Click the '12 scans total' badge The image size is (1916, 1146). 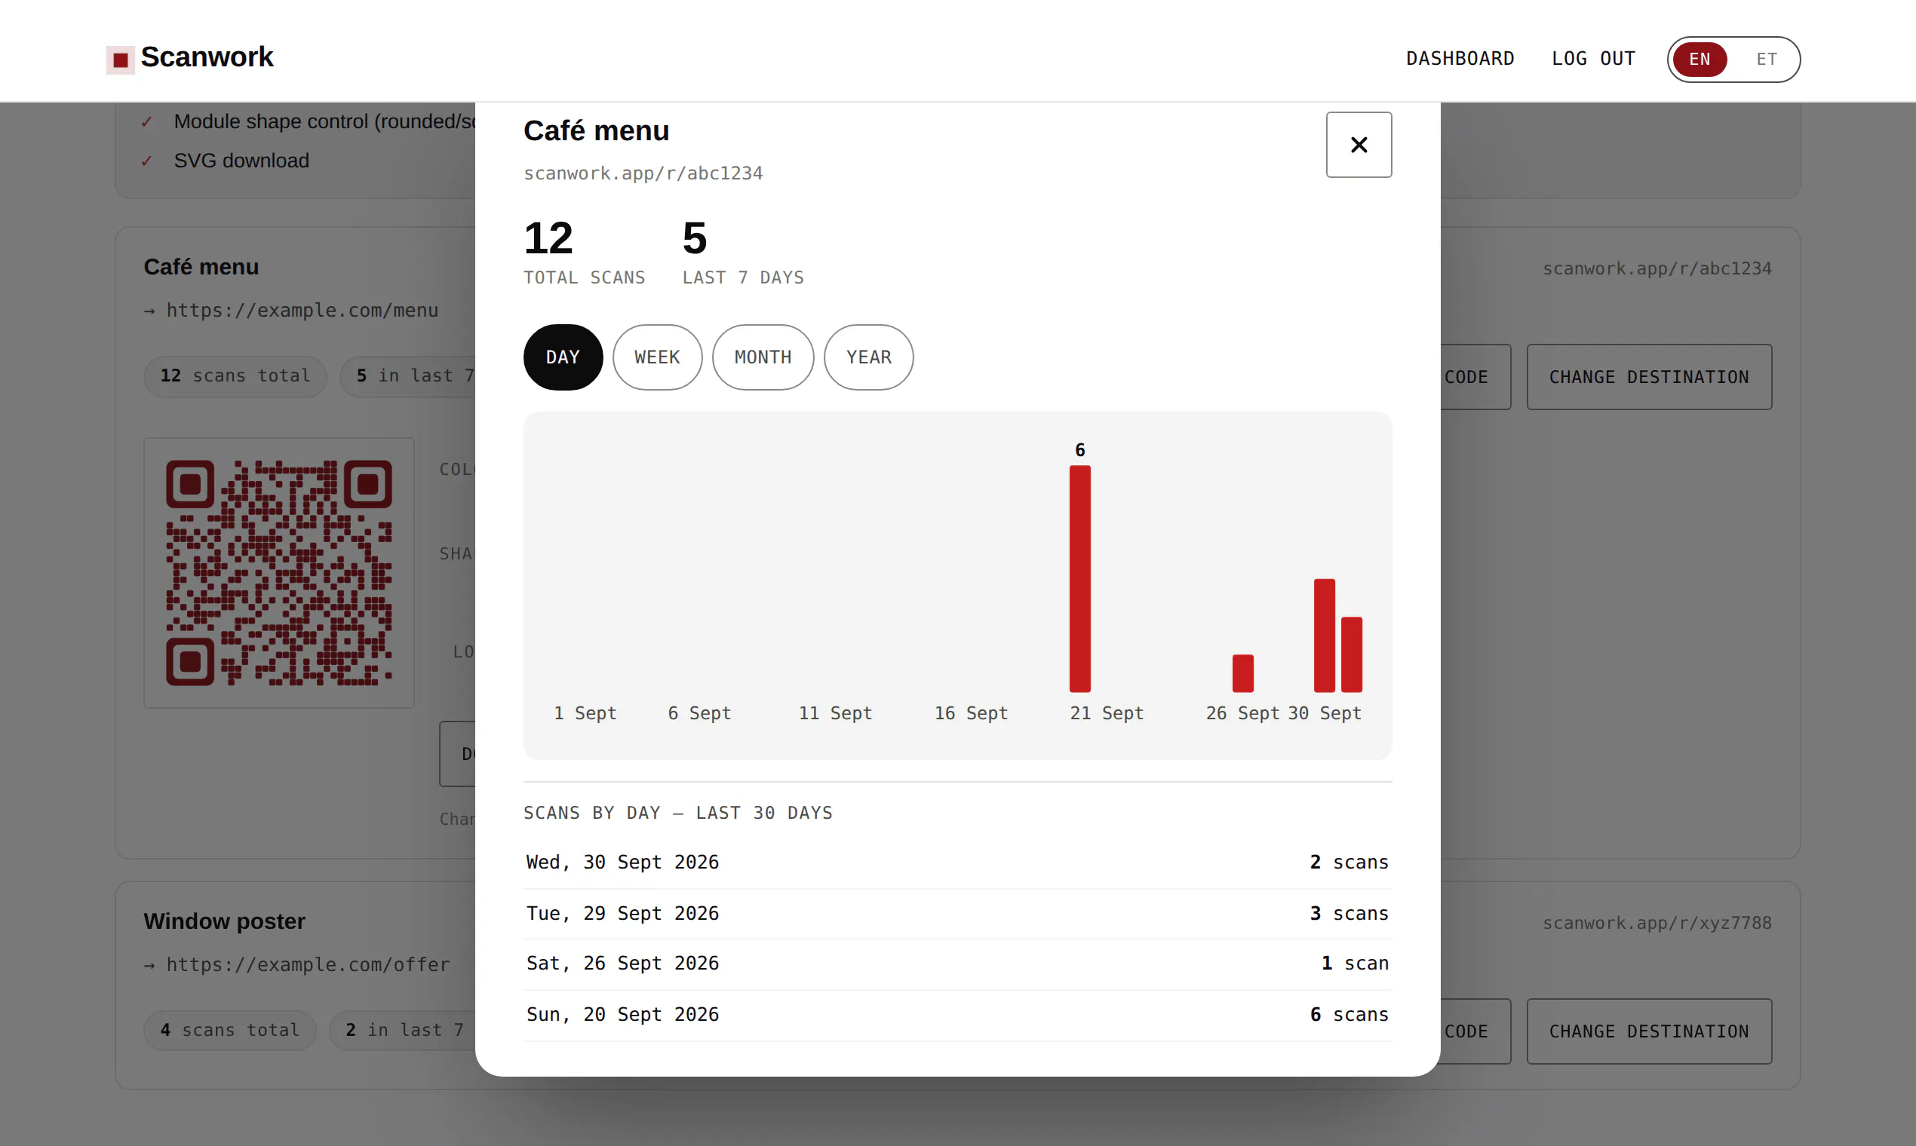point(235,376)
